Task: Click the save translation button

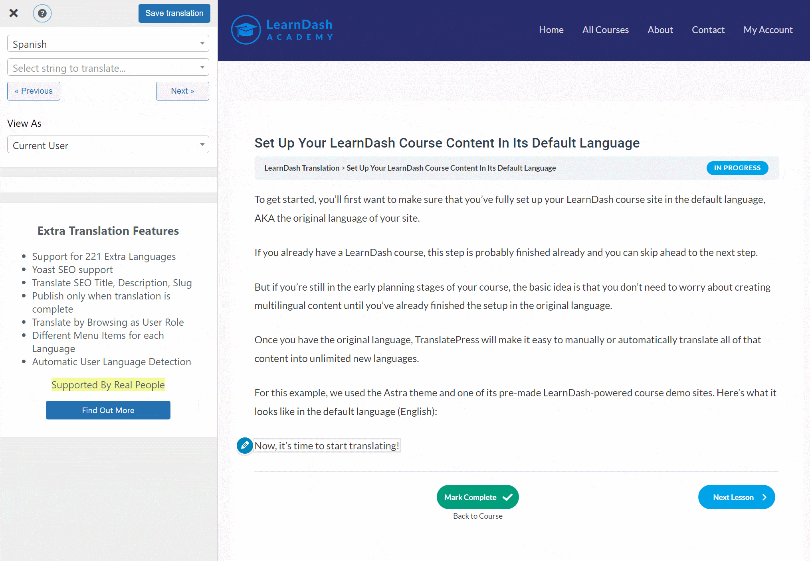Action: point(175,13)
